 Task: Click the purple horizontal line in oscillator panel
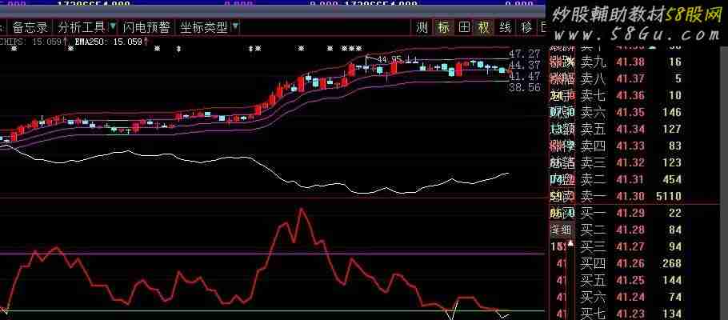273,254
